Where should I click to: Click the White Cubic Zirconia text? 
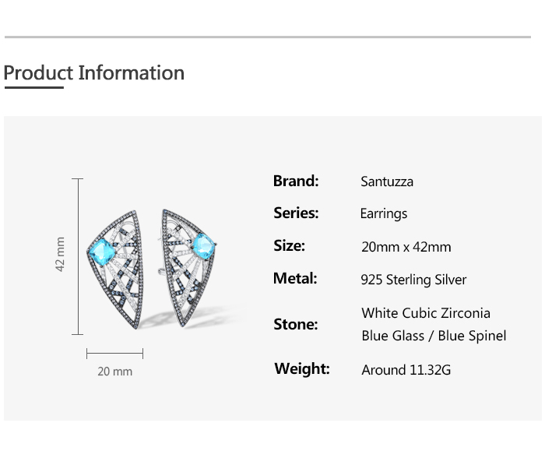click(x=426, y=313)
